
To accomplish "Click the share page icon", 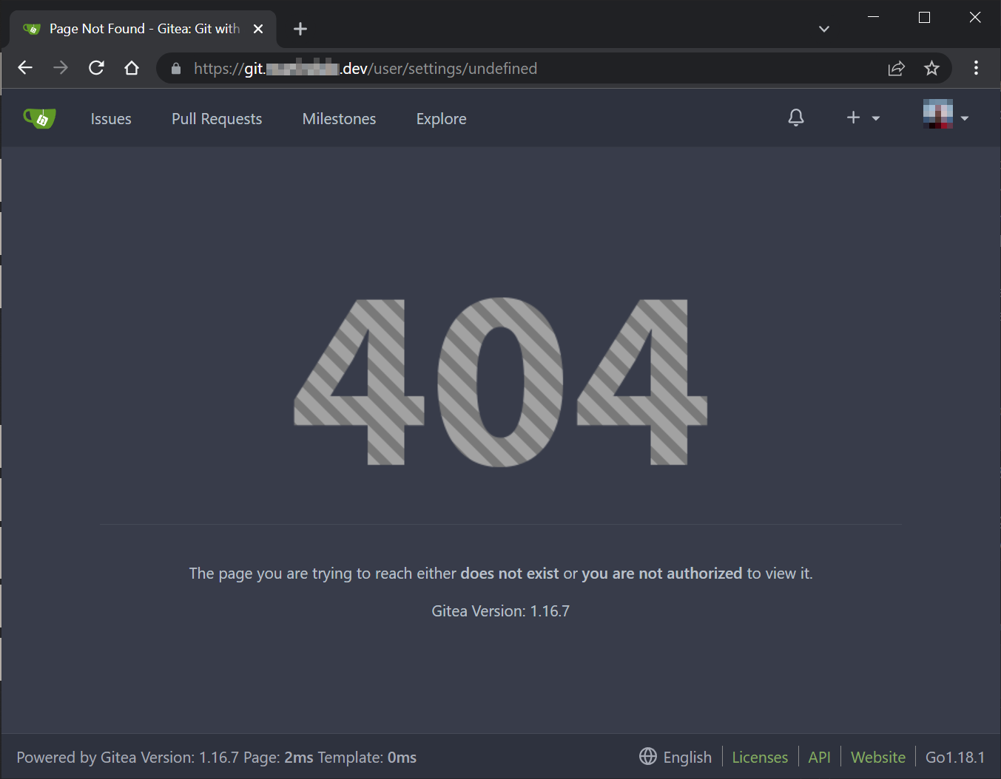I will point(896,68).
